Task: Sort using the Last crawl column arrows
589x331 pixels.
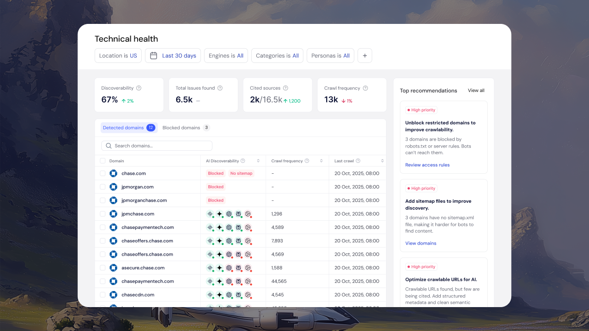Action: pyautogui.click(x=382, y=161)
